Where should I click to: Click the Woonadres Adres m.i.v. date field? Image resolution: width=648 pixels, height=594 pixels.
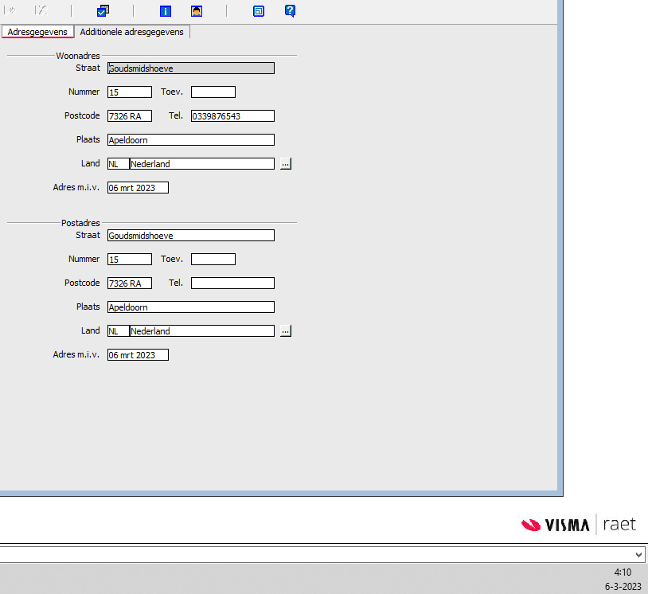(138, 188)
